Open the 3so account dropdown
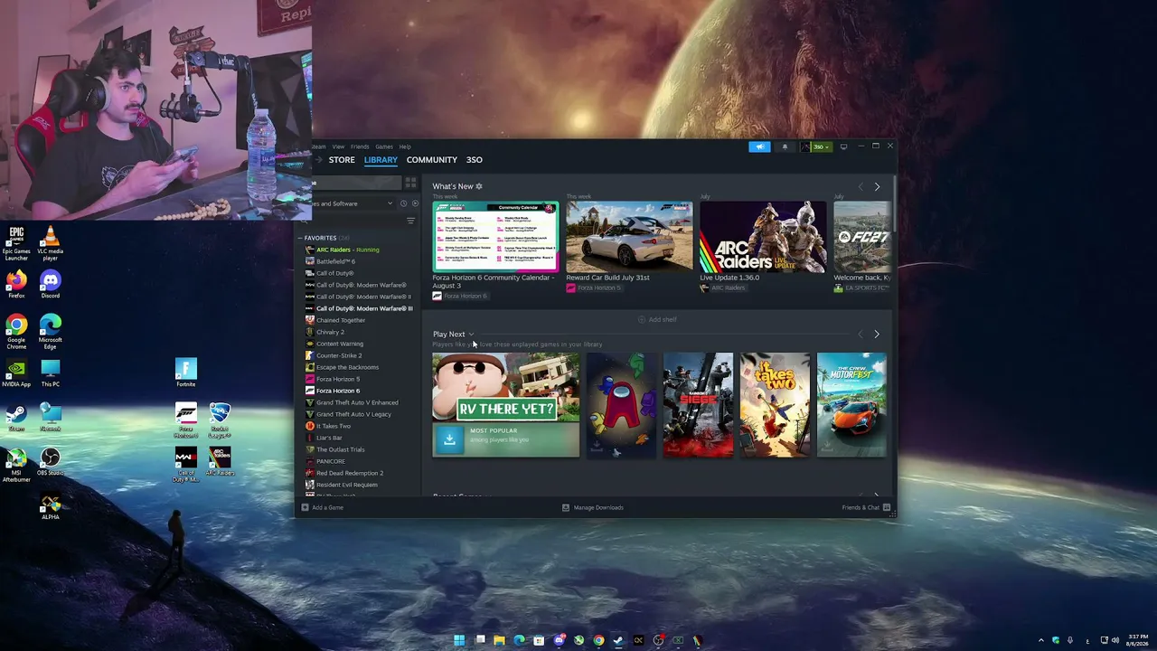 pyautogui.click(x=818, y=146)
